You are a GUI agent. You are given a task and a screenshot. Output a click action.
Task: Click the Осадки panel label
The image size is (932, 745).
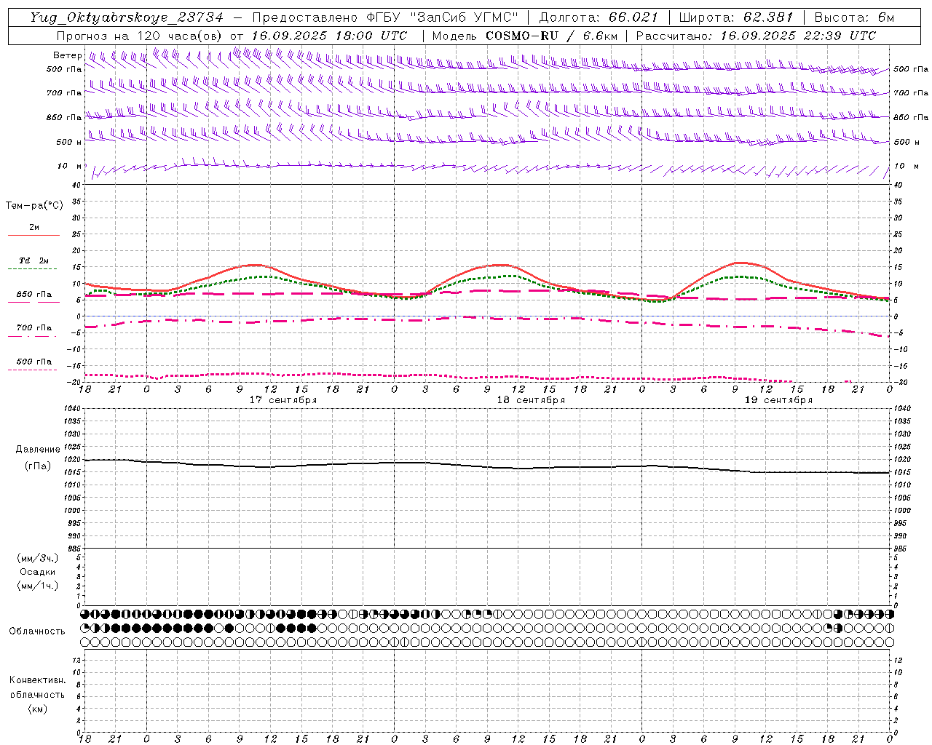click(38, 572)
